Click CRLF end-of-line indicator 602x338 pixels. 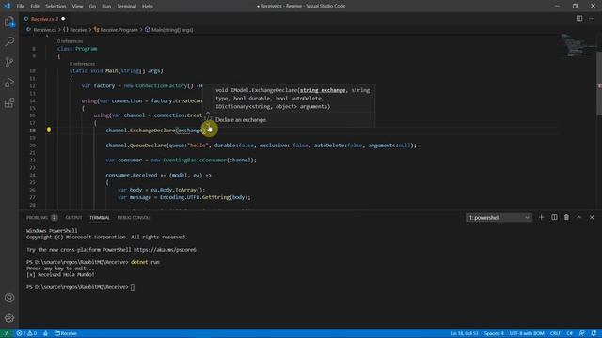pos(555,333)
